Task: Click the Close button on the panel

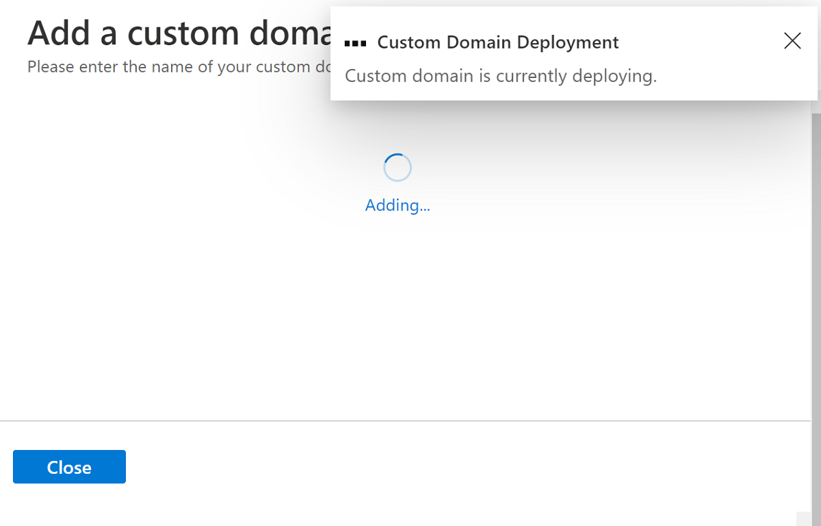Action: tap(69, 466)
